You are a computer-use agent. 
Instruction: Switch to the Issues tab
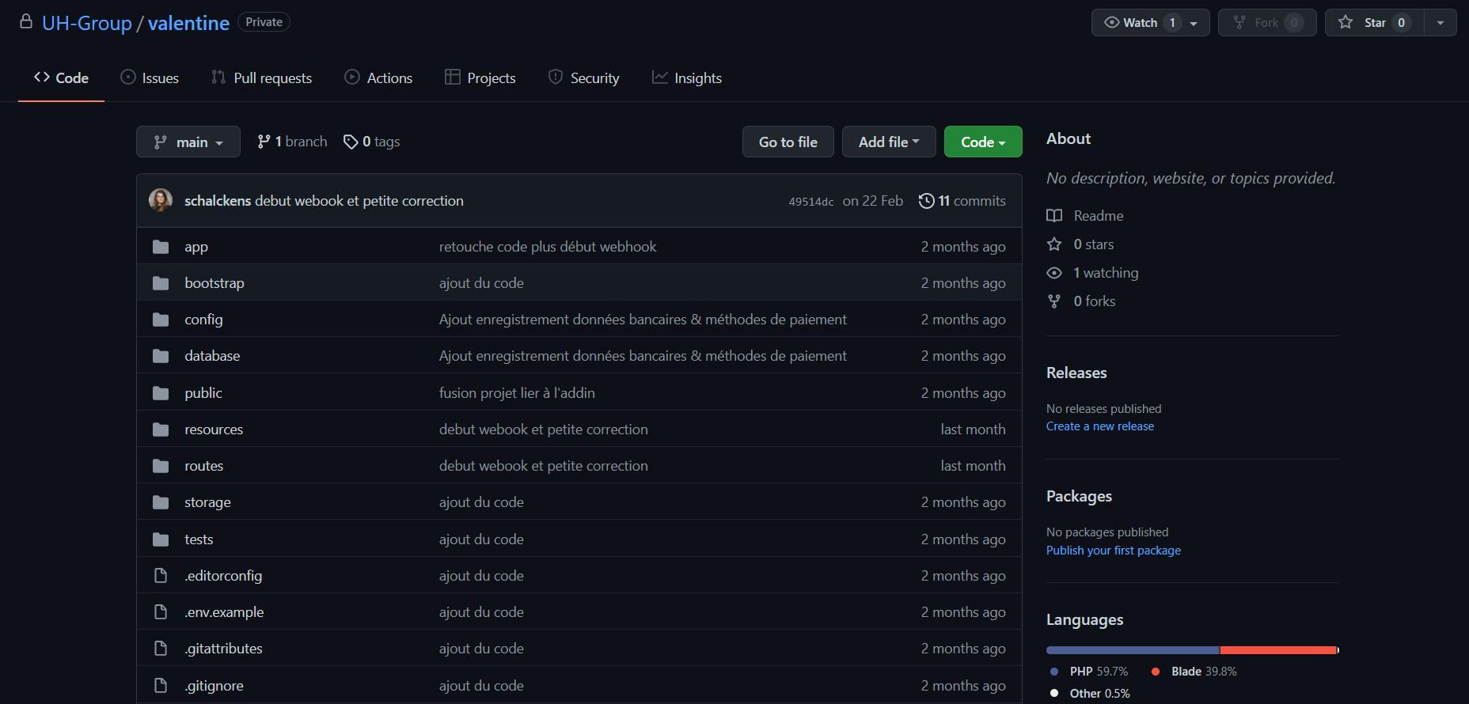tap(150, 78)
